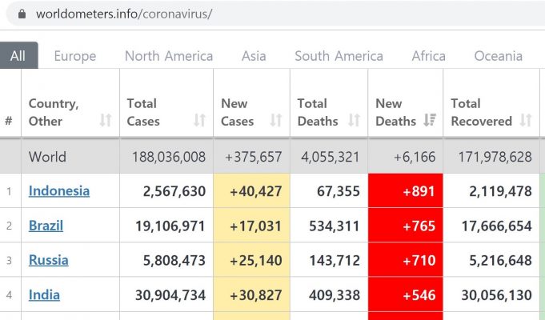Image resolution: width=545 pixels, height=320 pixels.
Task: Show the South America tab
Action: coord(339,56)
